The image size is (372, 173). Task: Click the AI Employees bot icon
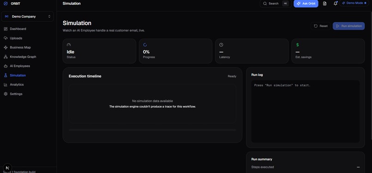pyautogui.click(x=6, y=66)
